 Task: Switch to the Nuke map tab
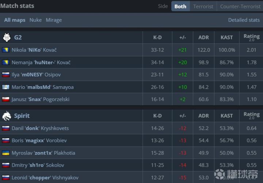pos(35,20)
